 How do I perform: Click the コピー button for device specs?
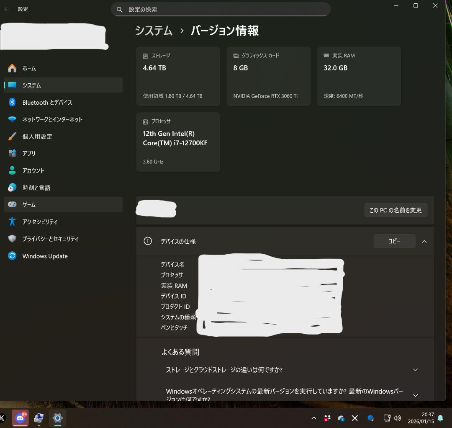[394, 241]
